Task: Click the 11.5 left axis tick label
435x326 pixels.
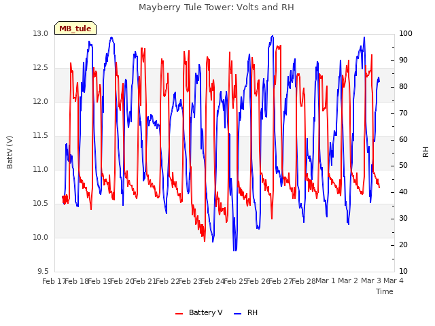Action: (x=40, y=136)
